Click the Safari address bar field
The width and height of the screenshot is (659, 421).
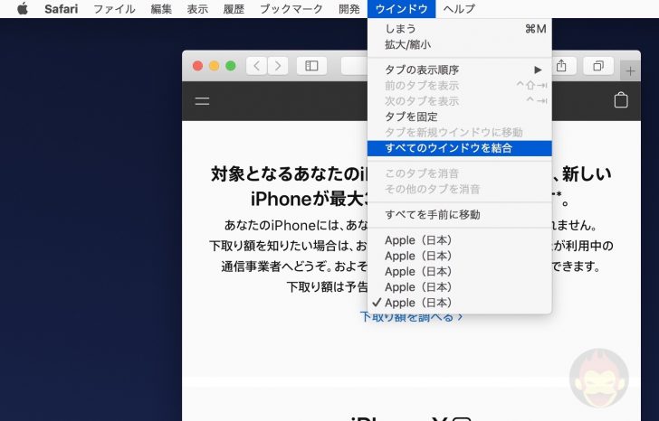(x=354, y=66)
